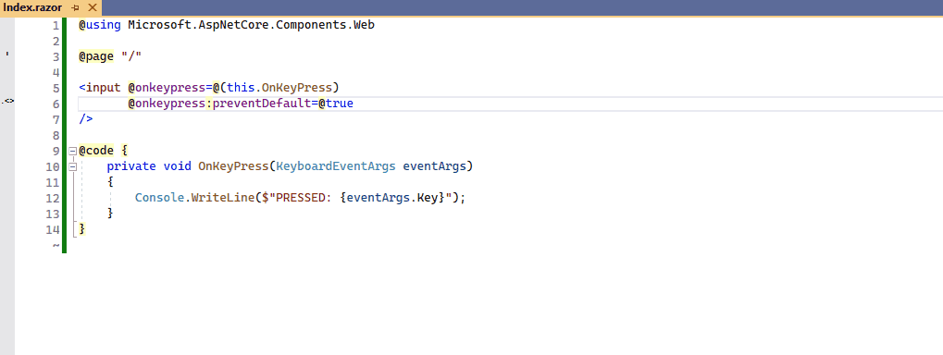943x355 pixels.
Task: Click the closing brace on line 13
Action: coord(111,213)
